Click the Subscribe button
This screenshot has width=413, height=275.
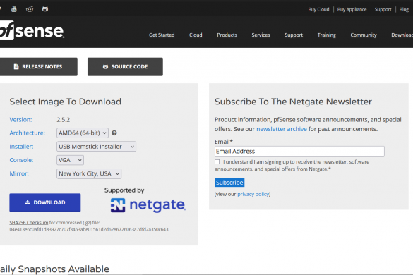229,183
